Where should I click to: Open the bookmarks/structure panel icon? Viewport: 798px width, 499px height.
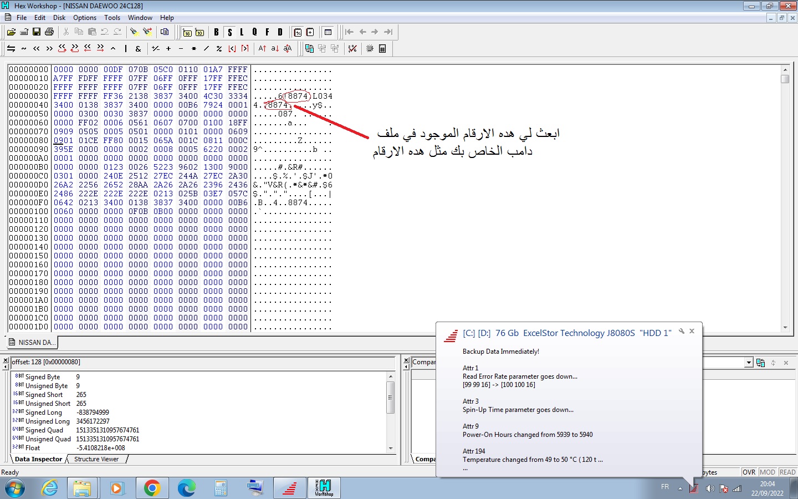pos(328,32)
